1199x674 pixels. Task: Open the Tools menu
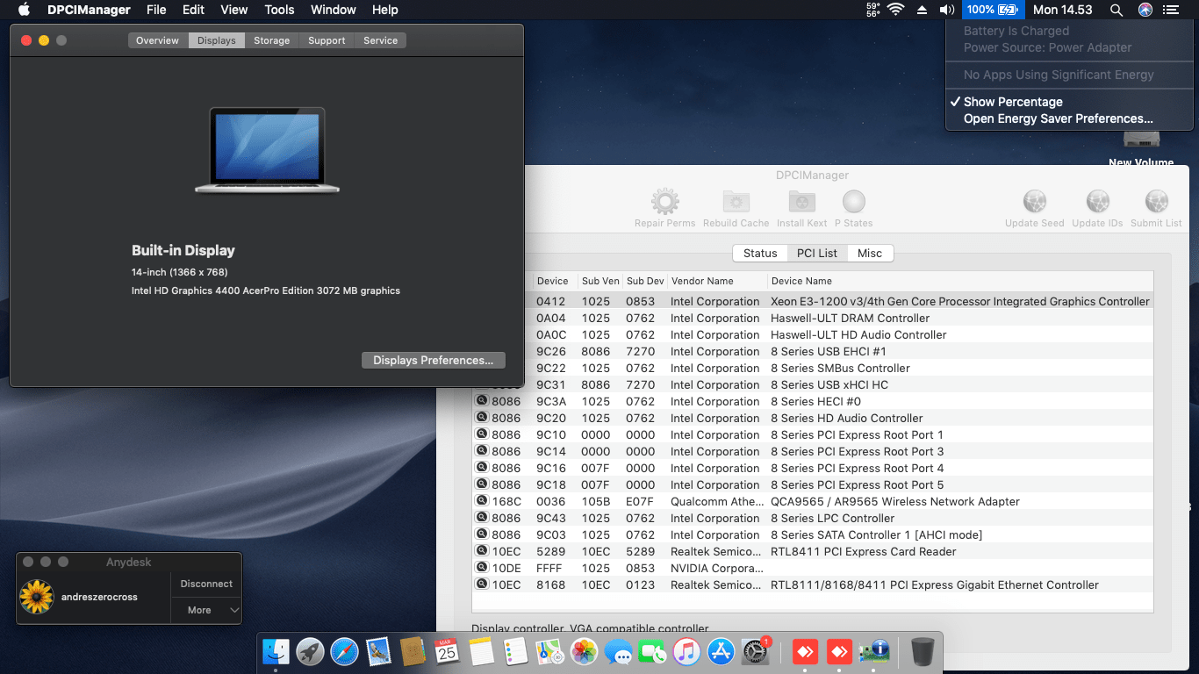coord(279,10)
